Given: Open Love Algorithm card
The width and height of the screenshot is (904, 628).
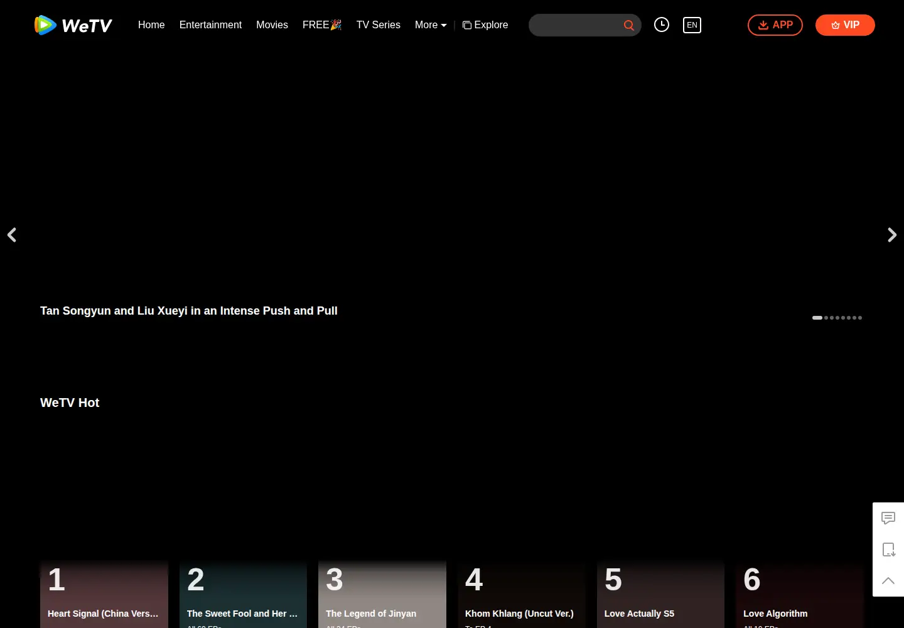Looking at the screenshot, I should [800, 595].
